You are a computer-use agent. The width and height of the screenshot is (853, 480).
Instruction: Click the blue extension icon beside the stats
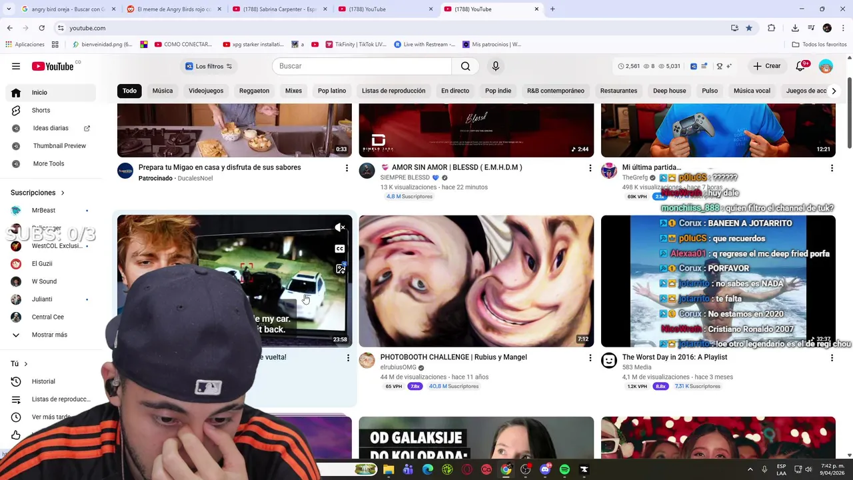(x=694, y=66)
